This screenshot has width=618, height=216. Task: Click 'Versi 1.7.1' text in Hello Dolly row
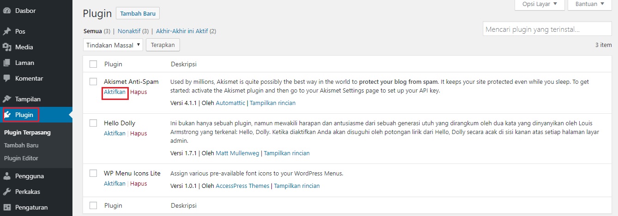(183, 153)
